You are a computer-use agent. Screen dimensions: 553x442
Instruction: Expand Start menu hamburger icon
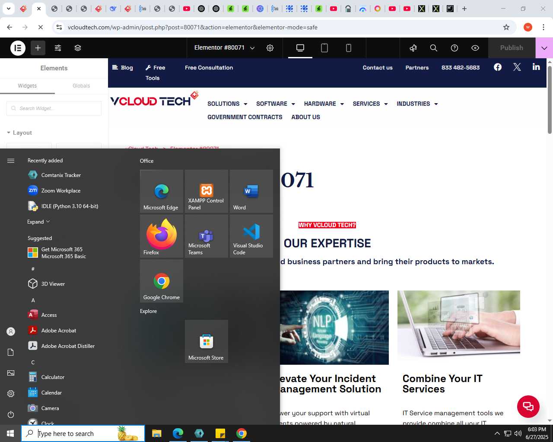(x=11, y=161)
